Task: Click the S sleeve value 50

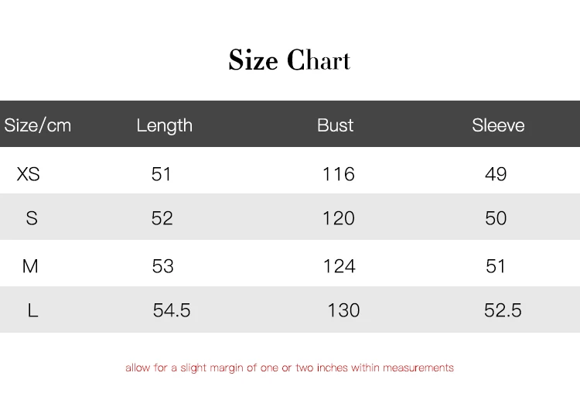Action: tap(496, 218)
